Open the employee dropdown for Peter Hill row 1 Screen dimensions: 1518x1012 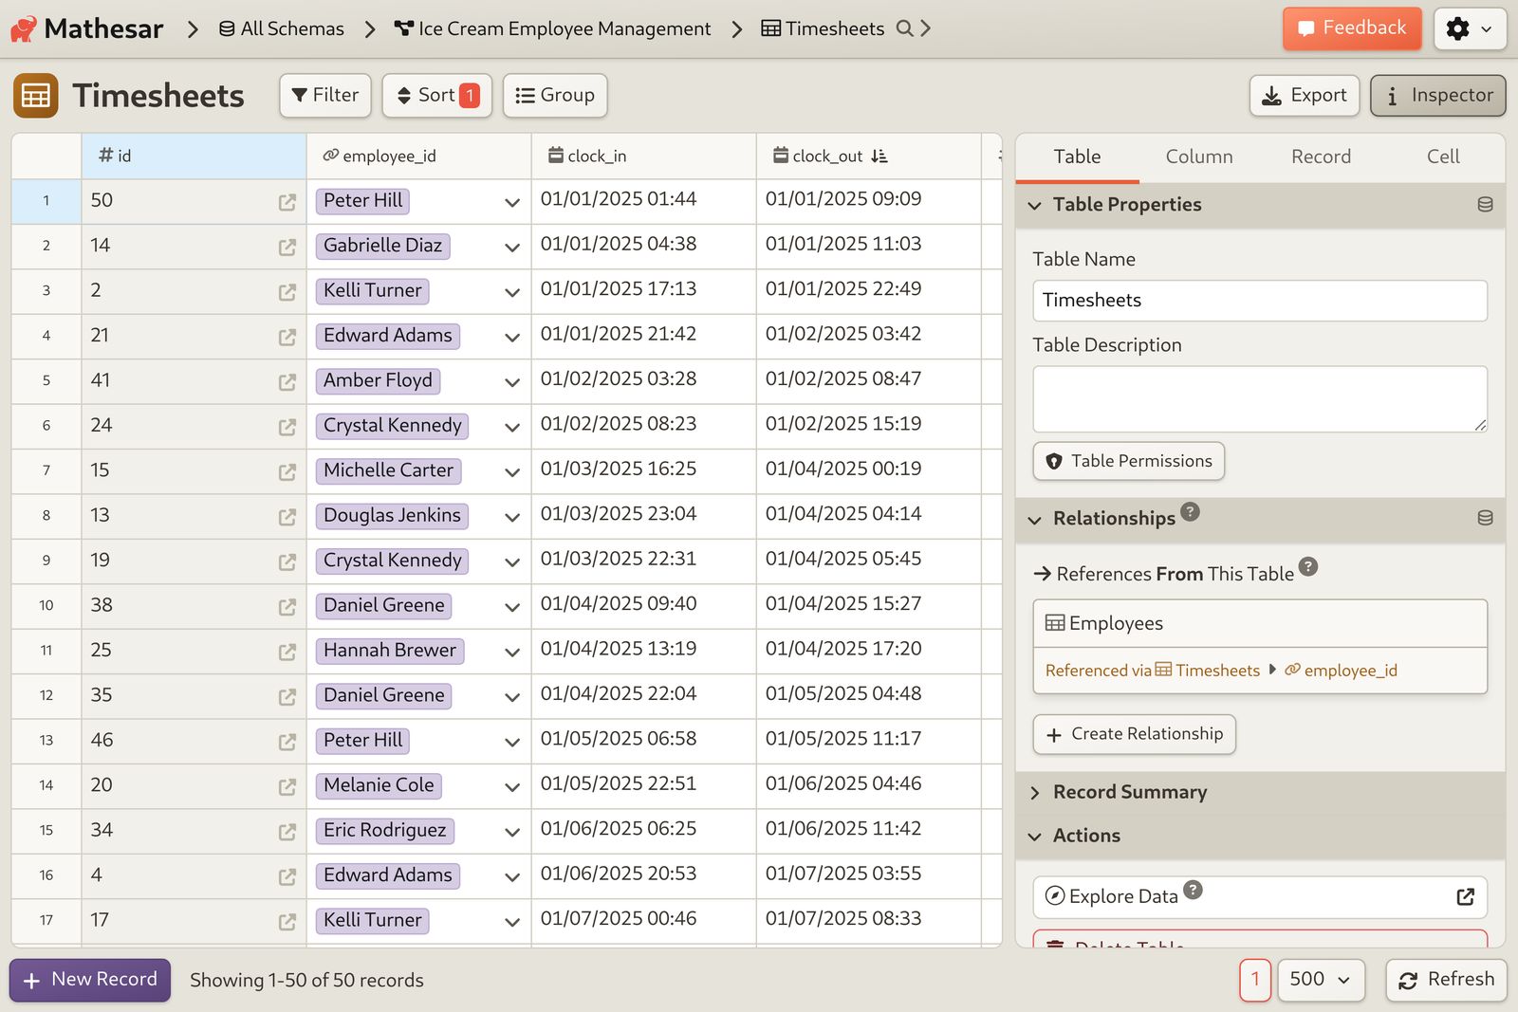[512, 202]
